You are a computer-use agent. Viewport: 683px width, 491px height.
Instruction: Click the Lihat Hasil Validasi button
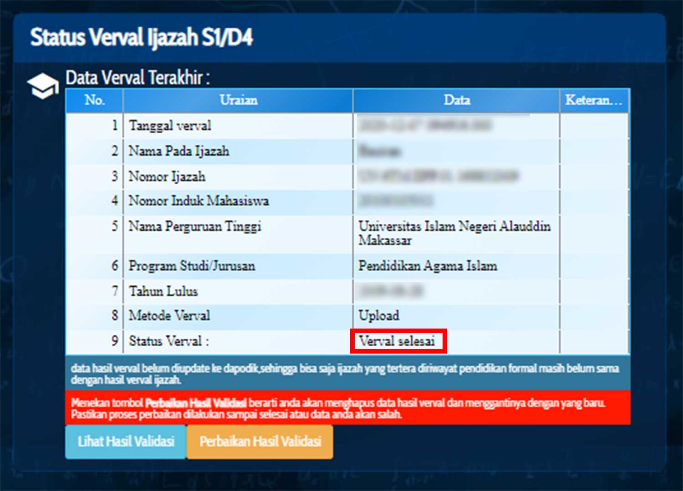click(126, 441)
